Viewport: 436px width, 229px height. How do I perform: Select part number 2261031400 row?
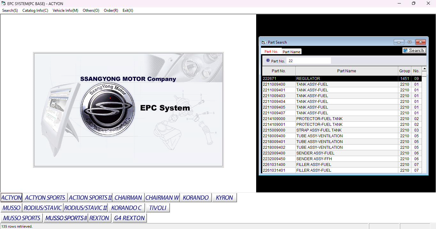[x=342, y=165]
